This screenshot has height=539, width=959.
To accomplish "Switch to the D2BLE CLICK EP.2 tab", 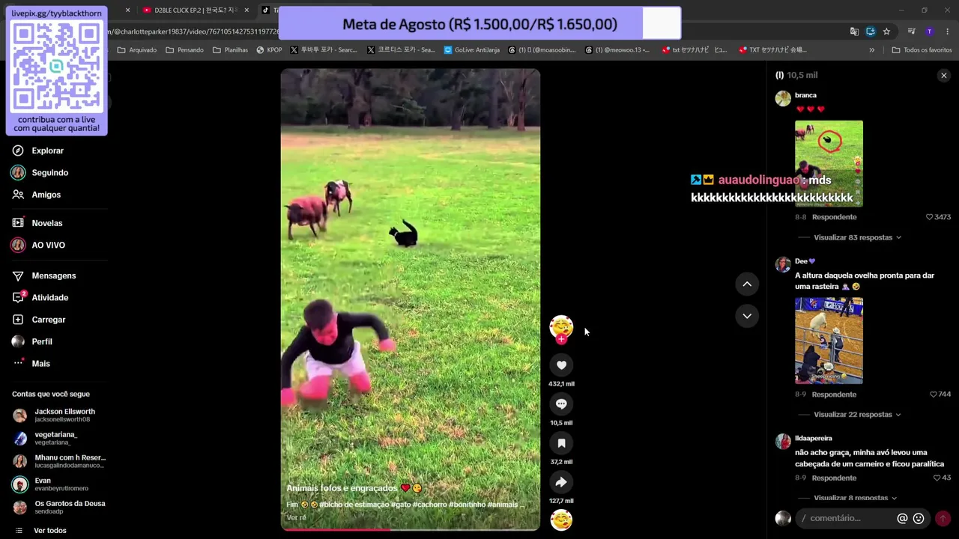I will click(196, 10).
